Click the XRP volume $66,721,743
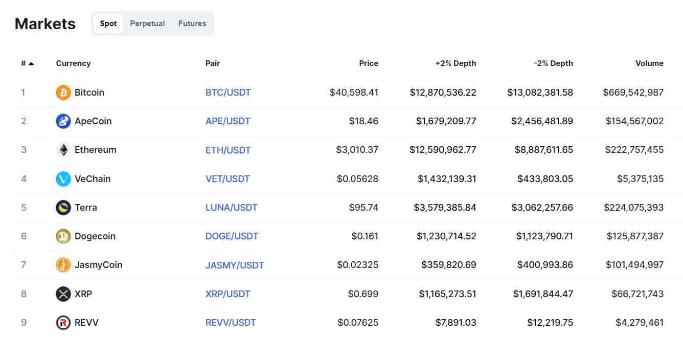The height and width of the screenshot is (337, 683). [x=638, y=294]
